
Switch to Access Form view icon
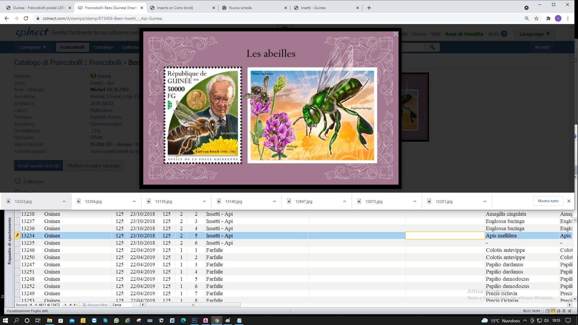point(548,311)
